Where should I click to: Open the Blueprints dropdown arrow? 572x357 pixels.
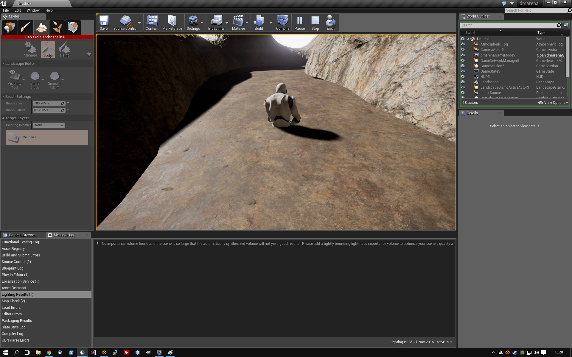(x=227, y=23)
